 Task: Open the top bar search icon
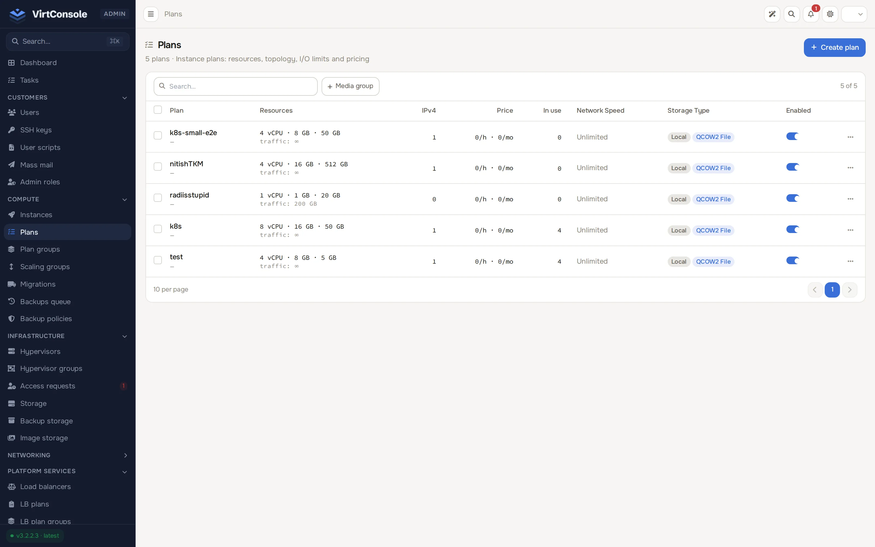792,14
